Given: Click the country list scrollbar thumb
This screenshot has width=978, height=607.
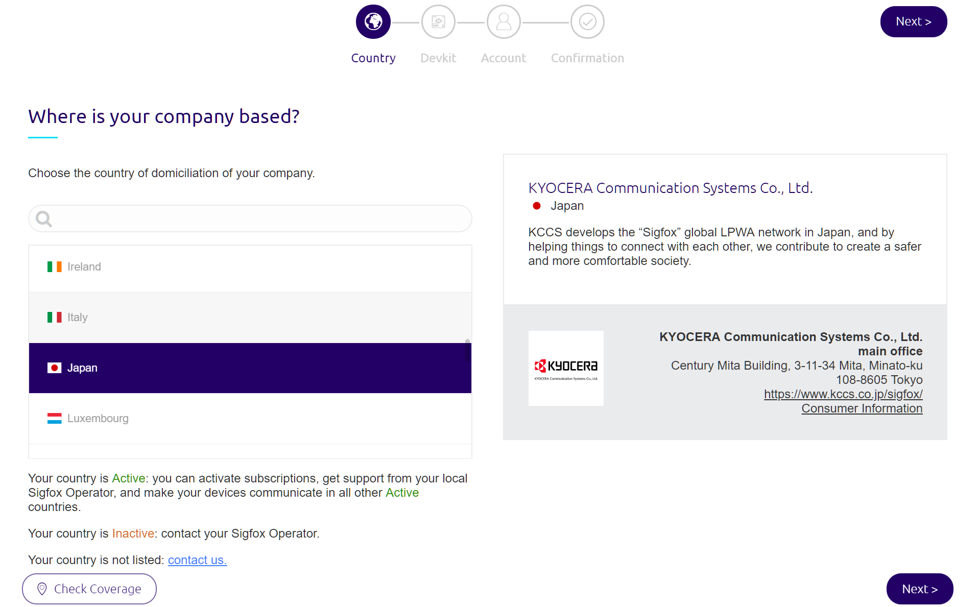Looking at the screenshot, I should tap(467, 349).
